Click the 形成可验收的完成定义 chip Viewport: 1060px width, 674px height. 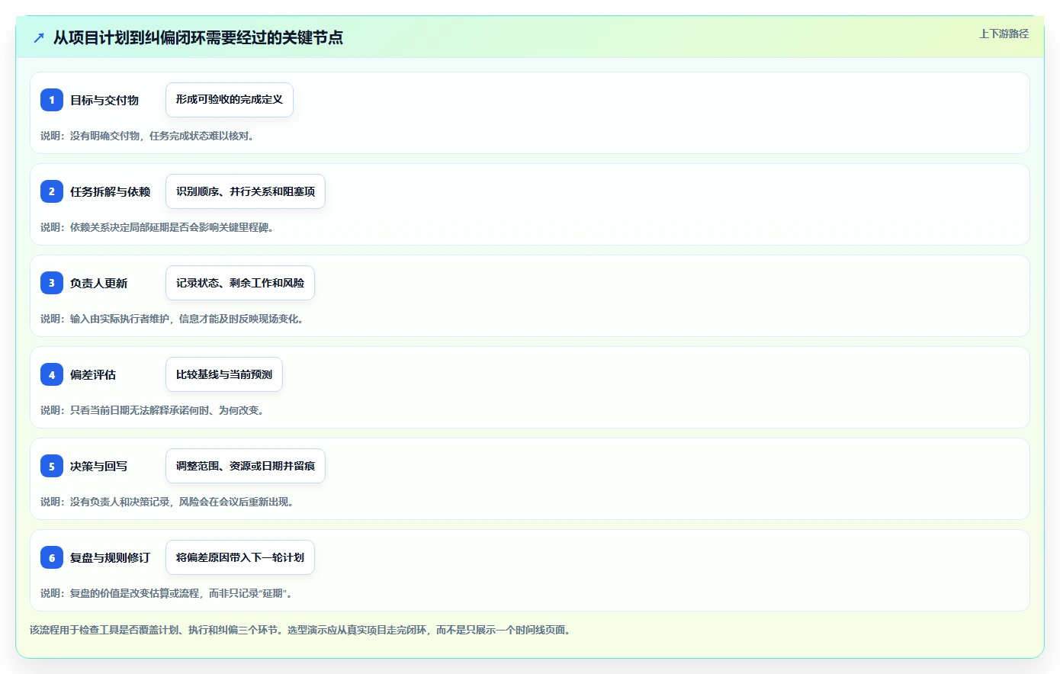point(230,100)
